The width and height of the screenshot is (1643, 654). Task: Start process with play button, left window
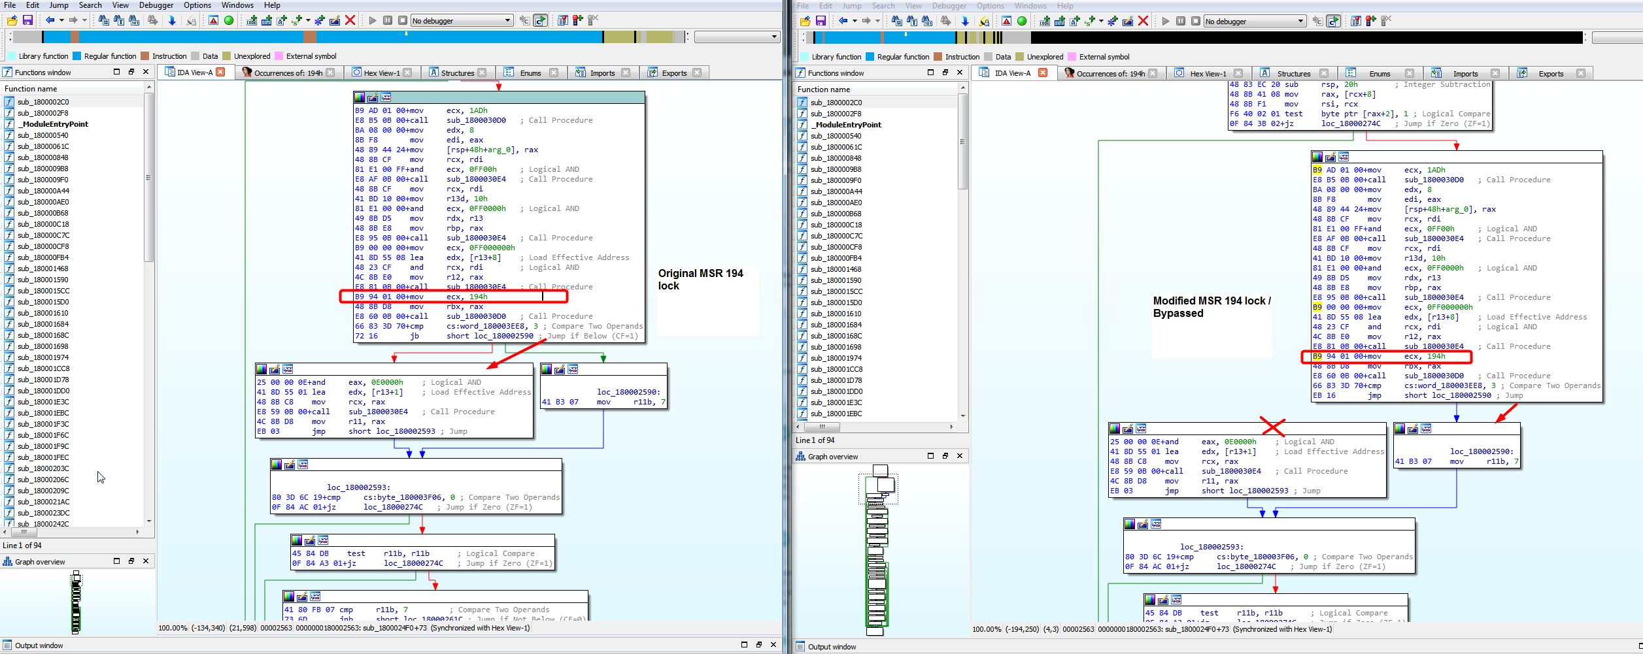(x=373, y=20)
